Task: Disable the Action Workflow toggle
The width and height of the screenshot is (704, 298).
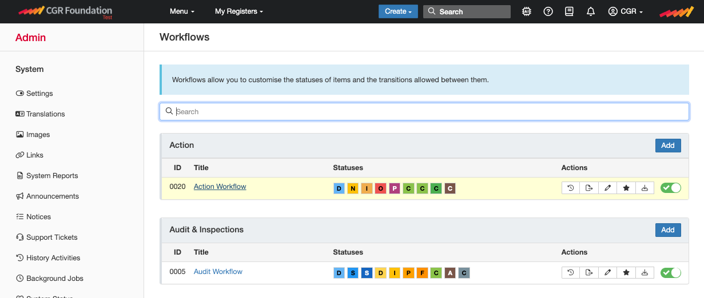Action: (x=671, y=188)
